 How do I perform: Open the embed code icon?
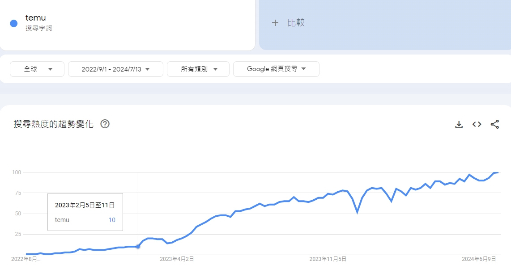[477, 124]
